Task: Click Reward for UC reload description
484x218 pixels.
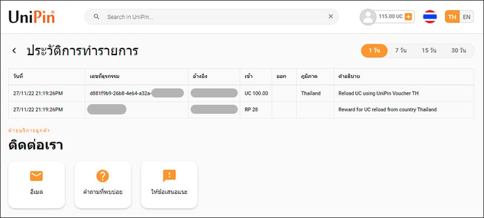Action: [x=387, y=110]
